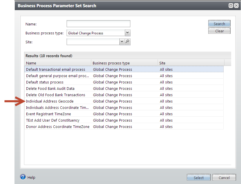This screenshot has height=184, width=241.
Task: Select Default transactional email process row
Action: [56, 70]
